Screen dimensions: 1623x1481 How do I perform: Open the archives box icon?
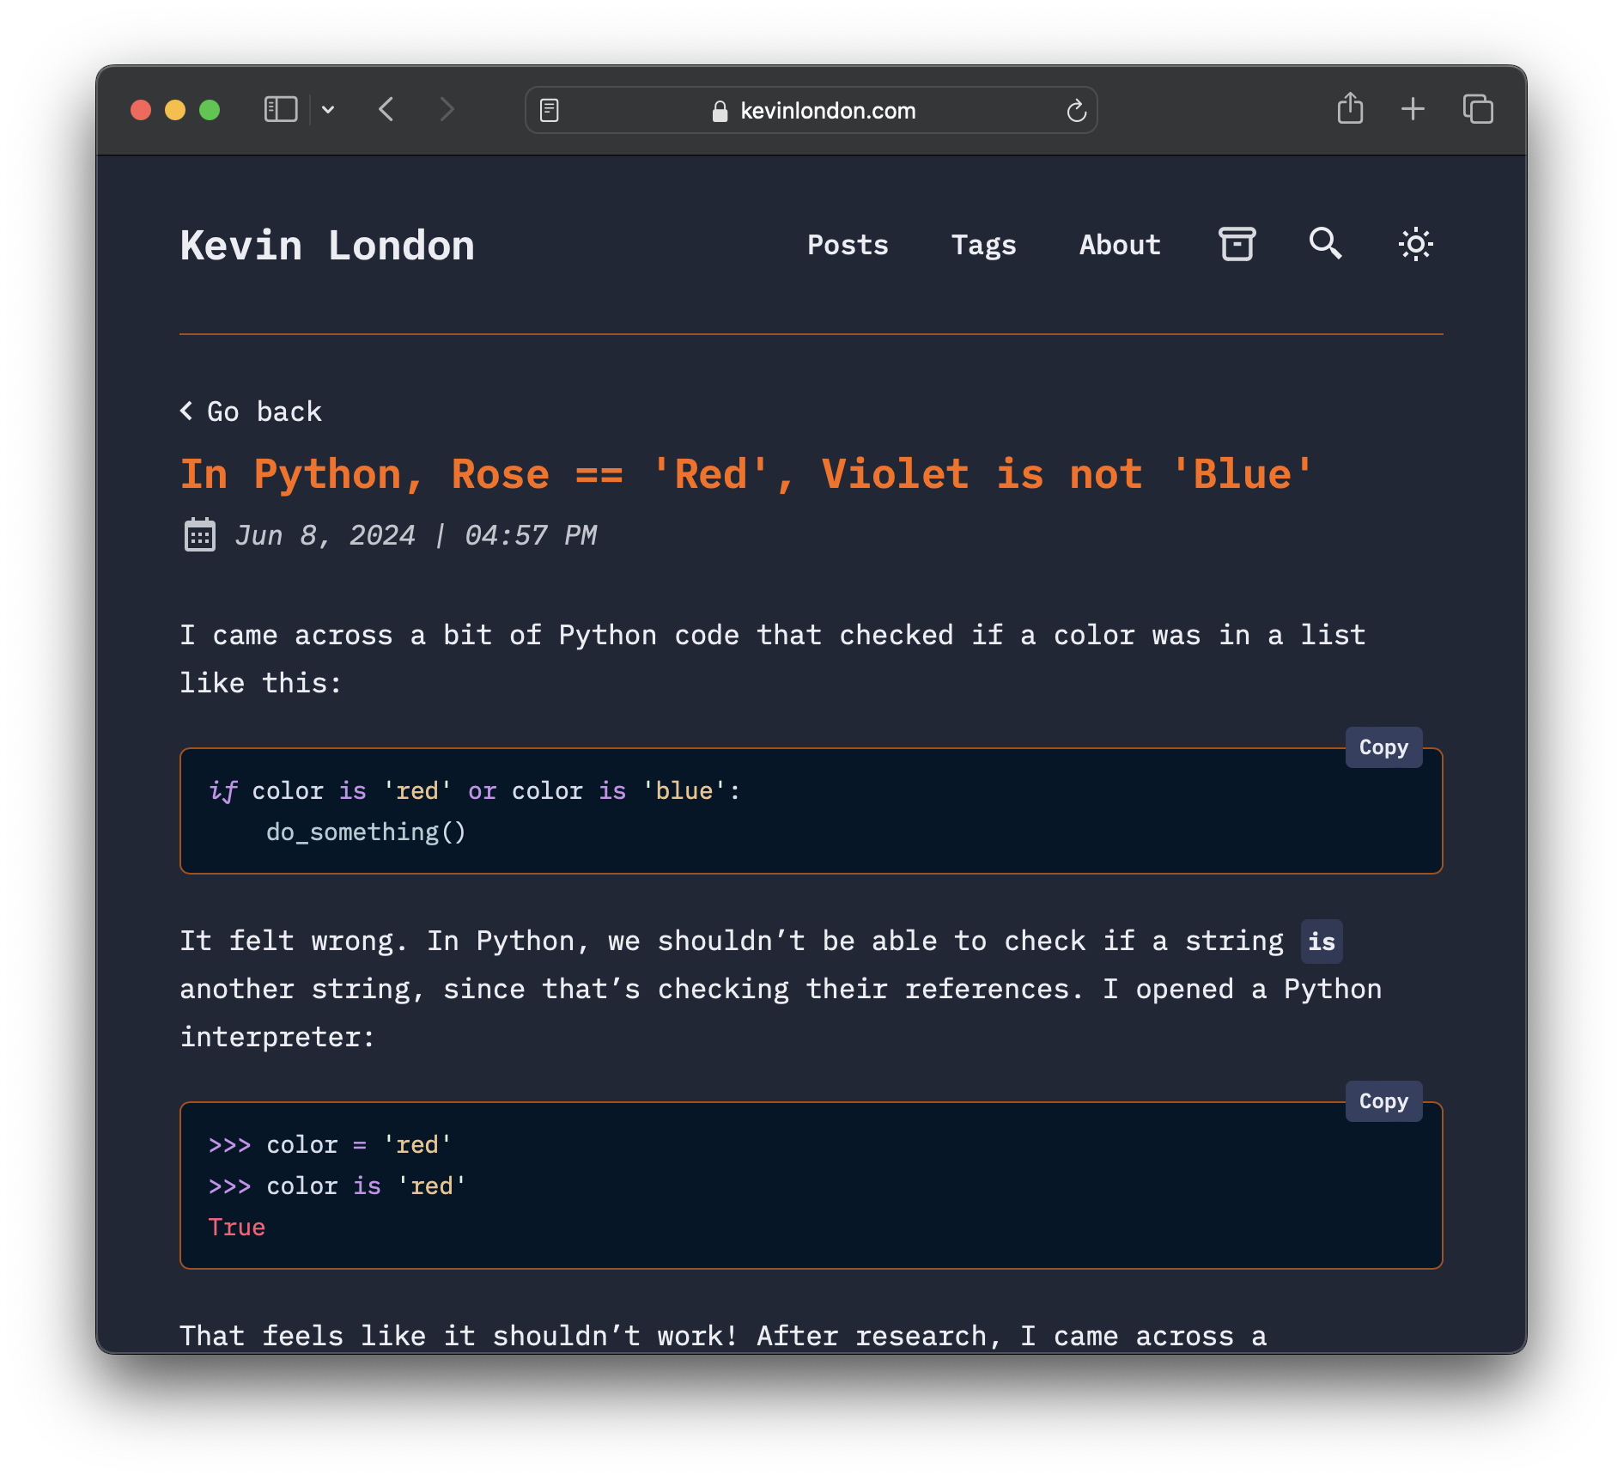1237,244
